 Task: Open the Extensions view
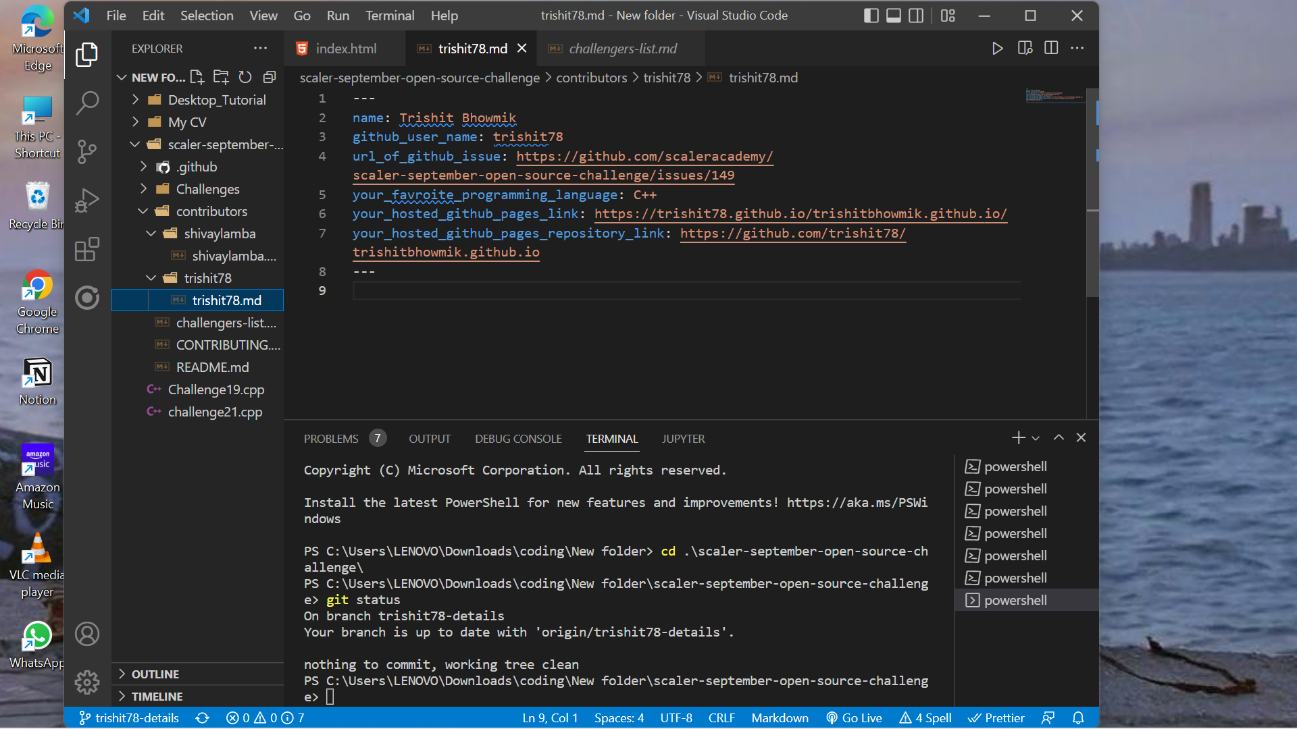(87, 249)
